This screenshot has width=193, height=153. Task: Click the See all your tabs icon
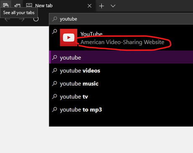click(6, 5)
